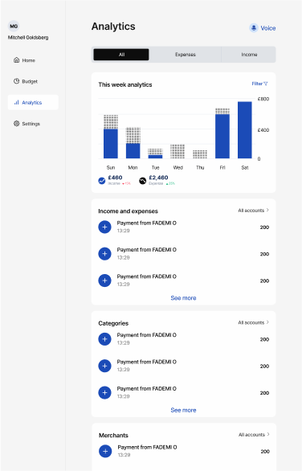Image resolution: width=302 pixels, height=471 pixels.
Task: Expand All accounts in Income and expenses
Action: click(x=253, y=211)
